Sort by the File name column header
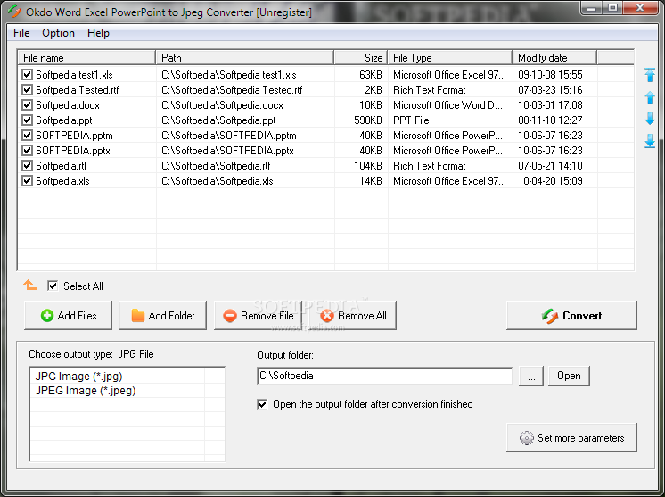This screenshot has height=497, width=665. [x=86, y=57]
